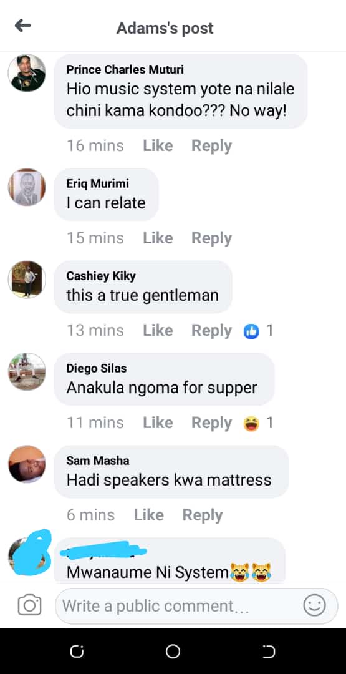
Task: Like Cashiey Kiky's comment
Action: pyautogui.click(x=158, y=331)
